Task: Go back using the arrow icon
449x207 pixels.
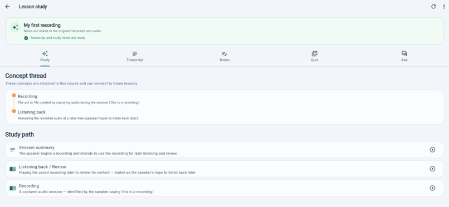Action: [x=7, y=7]
